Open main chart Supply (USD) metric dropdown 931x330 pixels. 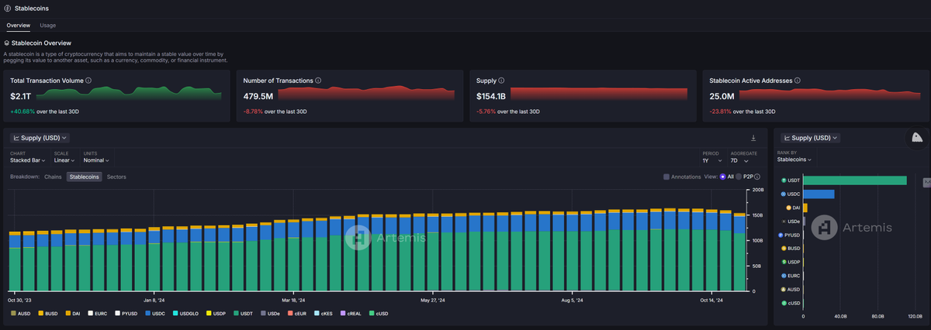pos(40,138)
